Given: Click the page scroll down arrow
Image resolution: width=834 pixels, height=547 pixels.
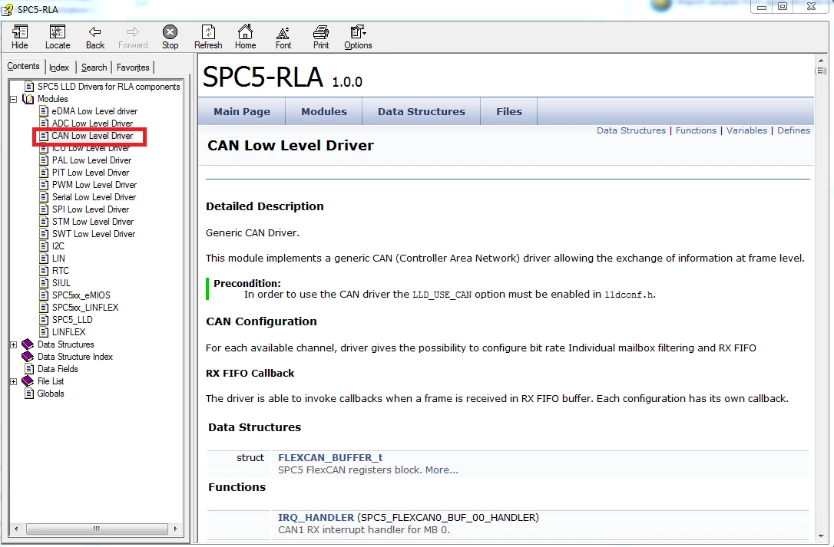Looking at the screenshot, I should point(821,536).
